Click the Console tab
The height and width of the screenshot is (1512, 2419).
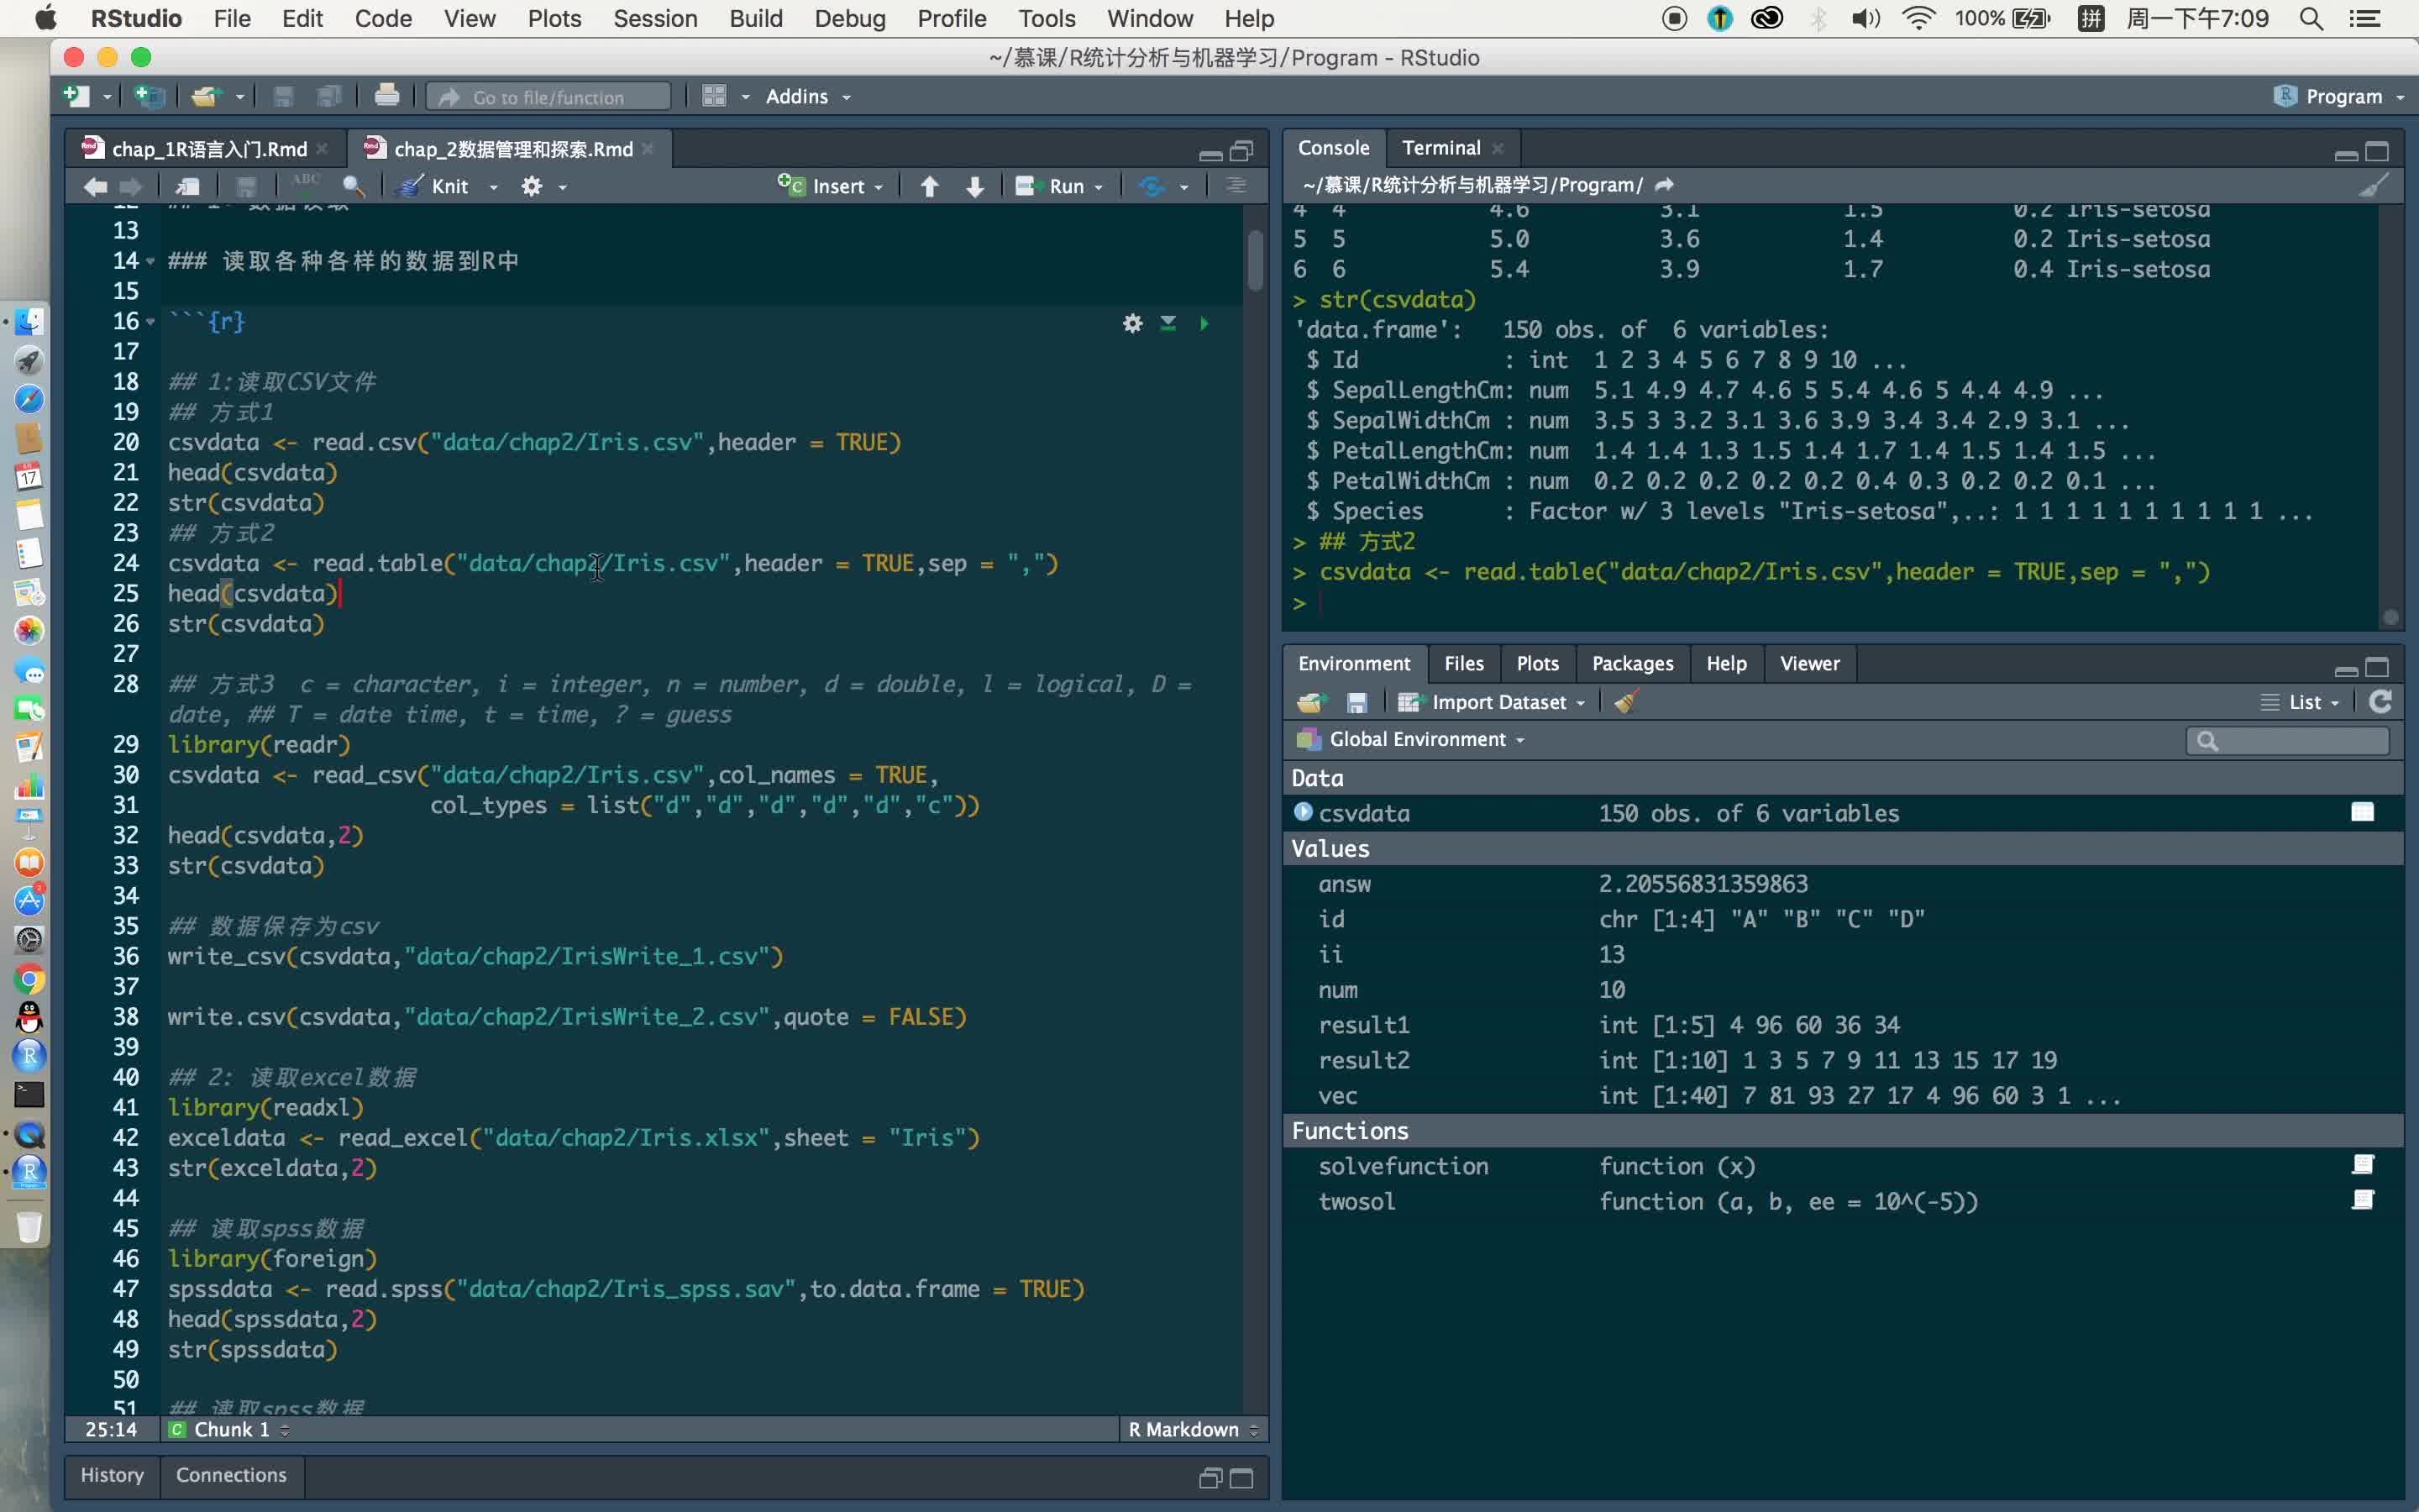pyautogui.click(x=1334, y=148)
